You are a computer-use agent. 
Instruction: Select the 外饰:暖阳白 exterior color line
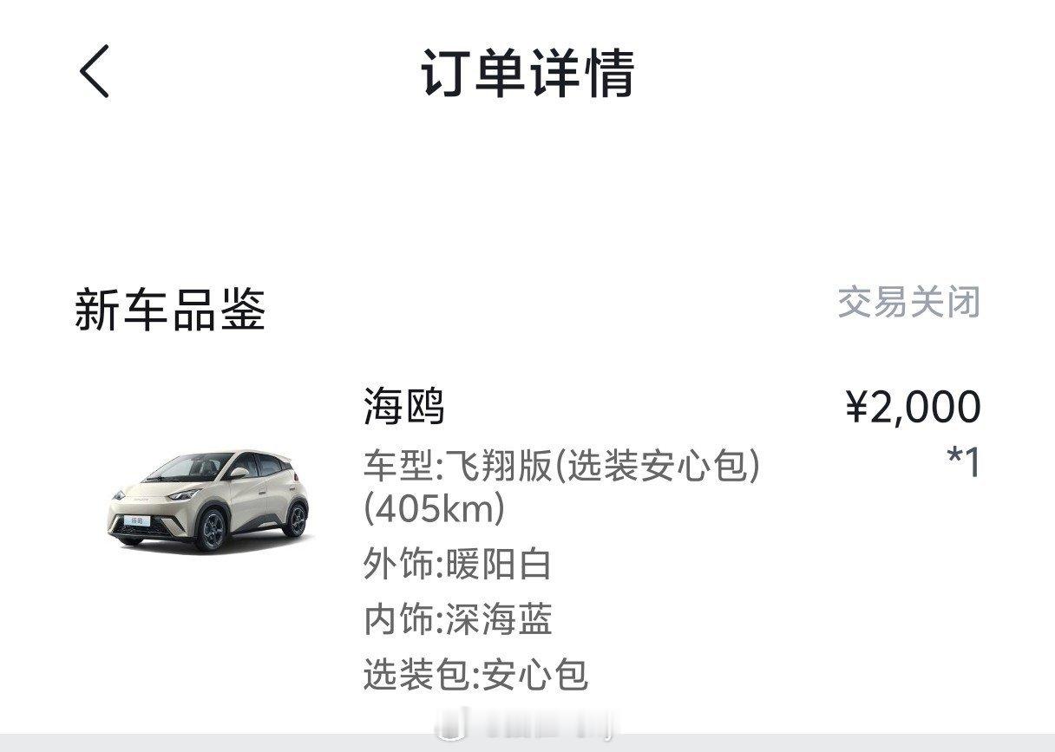(x=457, y=566)
